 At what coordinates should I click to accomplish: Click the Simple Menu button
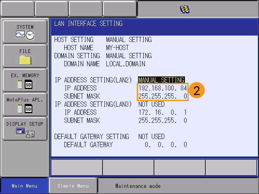[x=73, y=186]
